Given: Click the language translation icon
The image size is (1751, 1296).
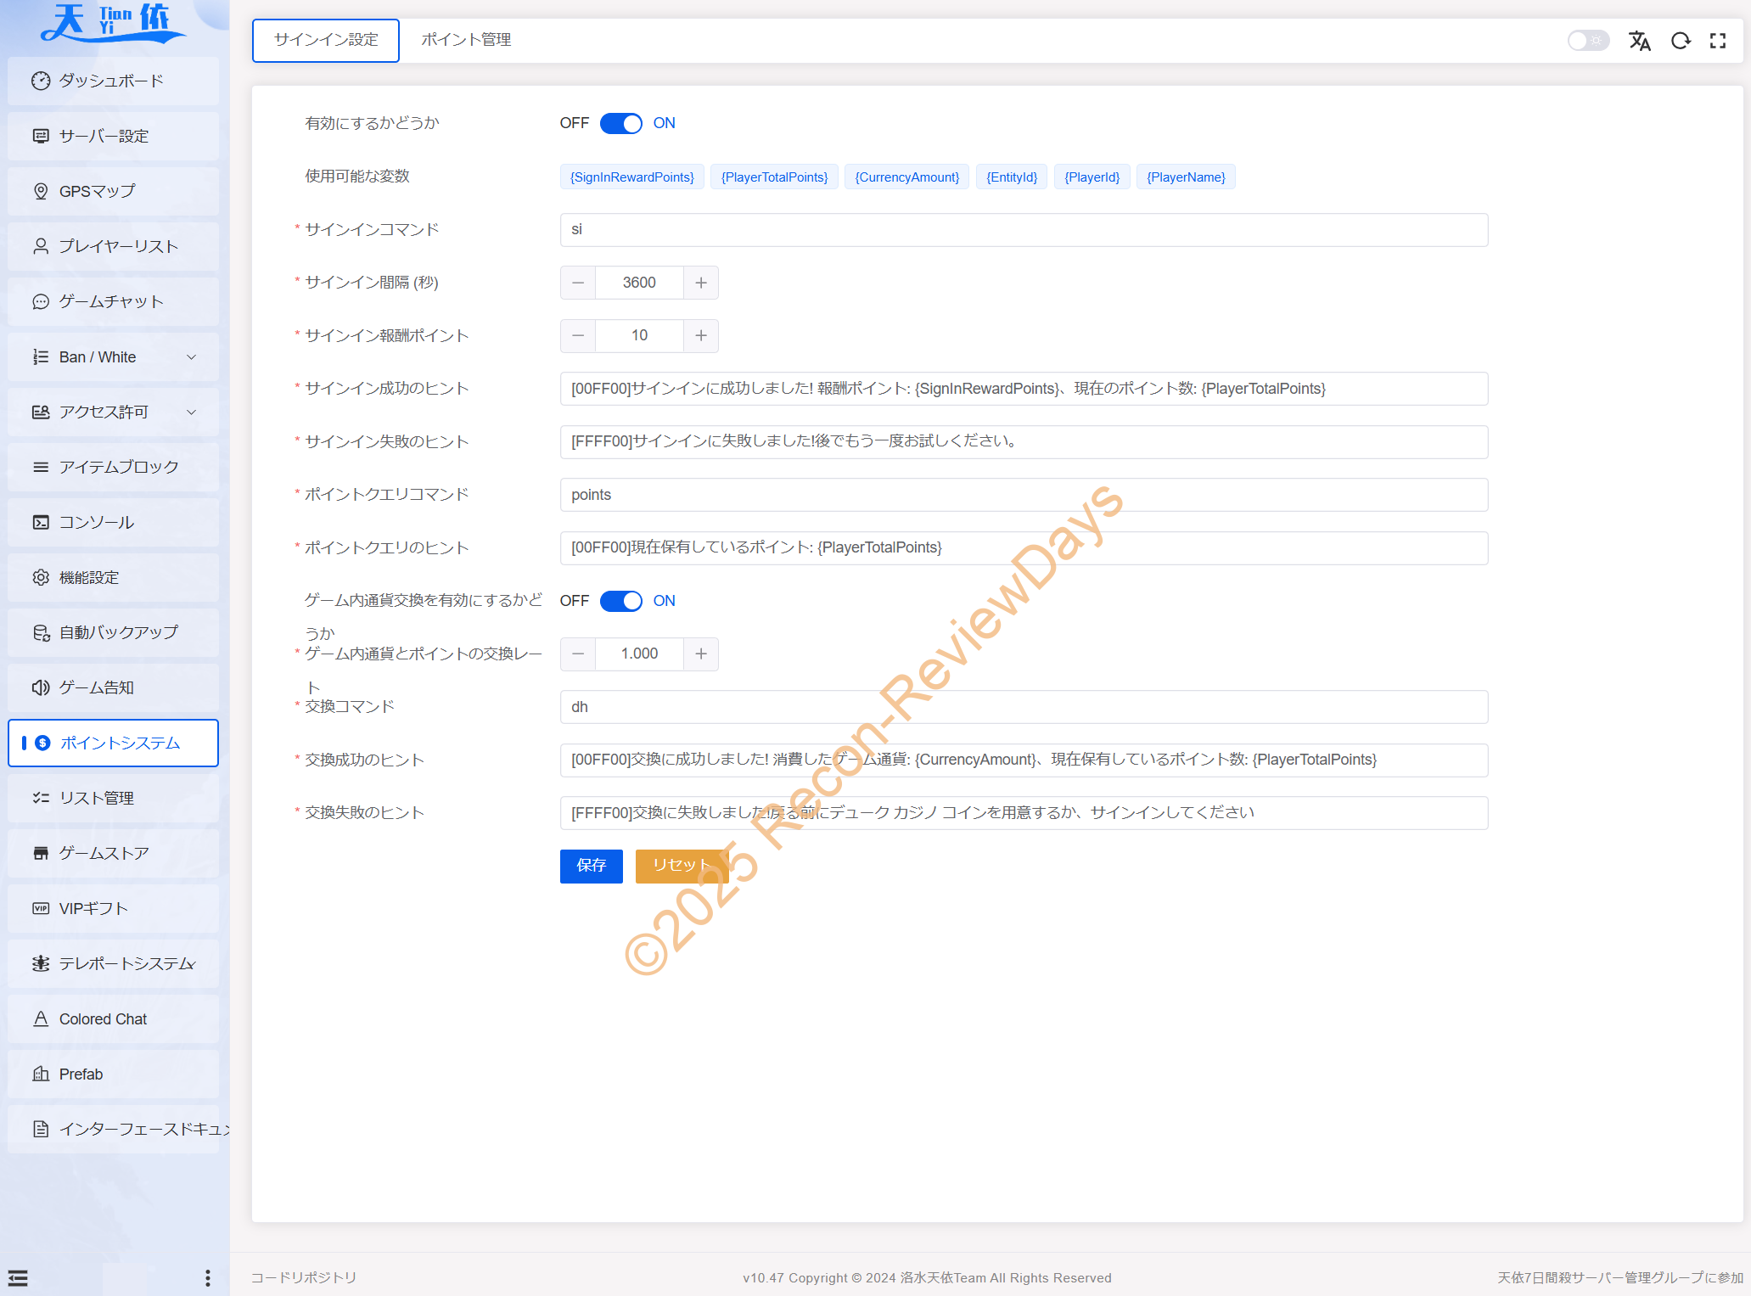Looking at the screenshot, I should (1639, 41).
